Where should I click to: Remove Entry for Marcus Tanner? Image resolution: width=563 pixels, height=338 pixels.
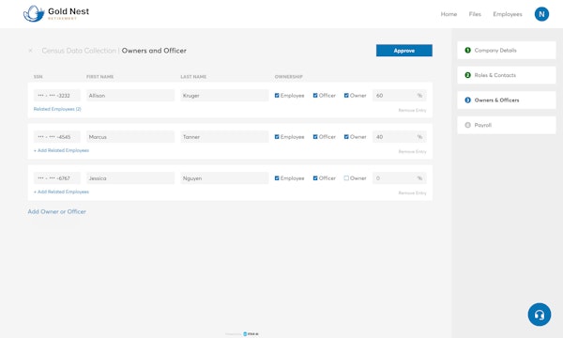tap(412, 151)
